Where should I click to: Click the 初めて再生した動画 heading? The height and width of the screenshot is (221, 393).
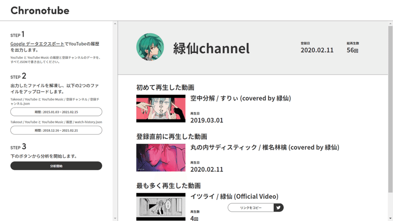point(165,87)
